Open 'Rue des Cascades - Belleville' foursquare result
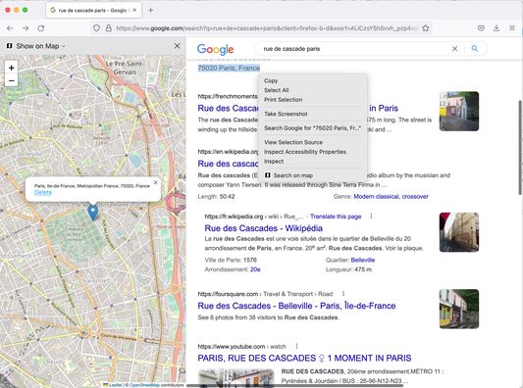523x388 pixels. click(x=296, y=306)
